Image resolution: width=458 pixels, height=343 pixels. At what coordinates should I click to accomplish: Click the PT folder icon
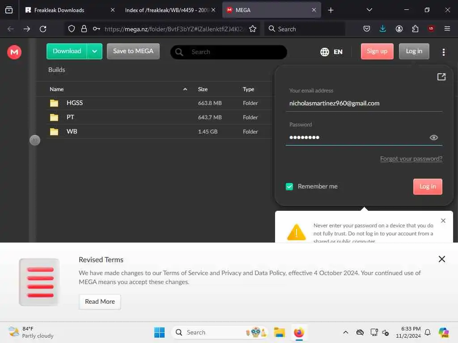54,117
